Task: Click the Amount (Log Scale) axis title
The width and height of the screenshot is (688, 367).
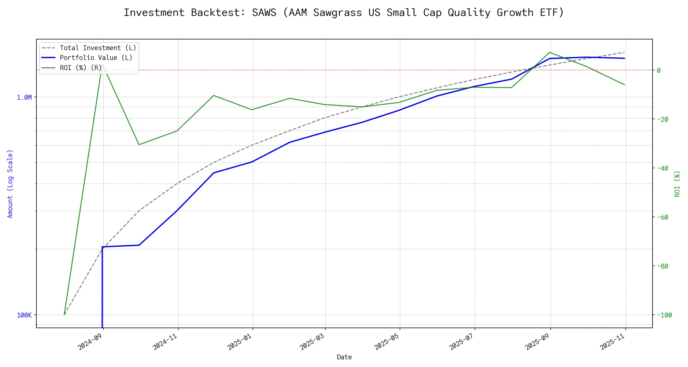Action: [10, 183]
